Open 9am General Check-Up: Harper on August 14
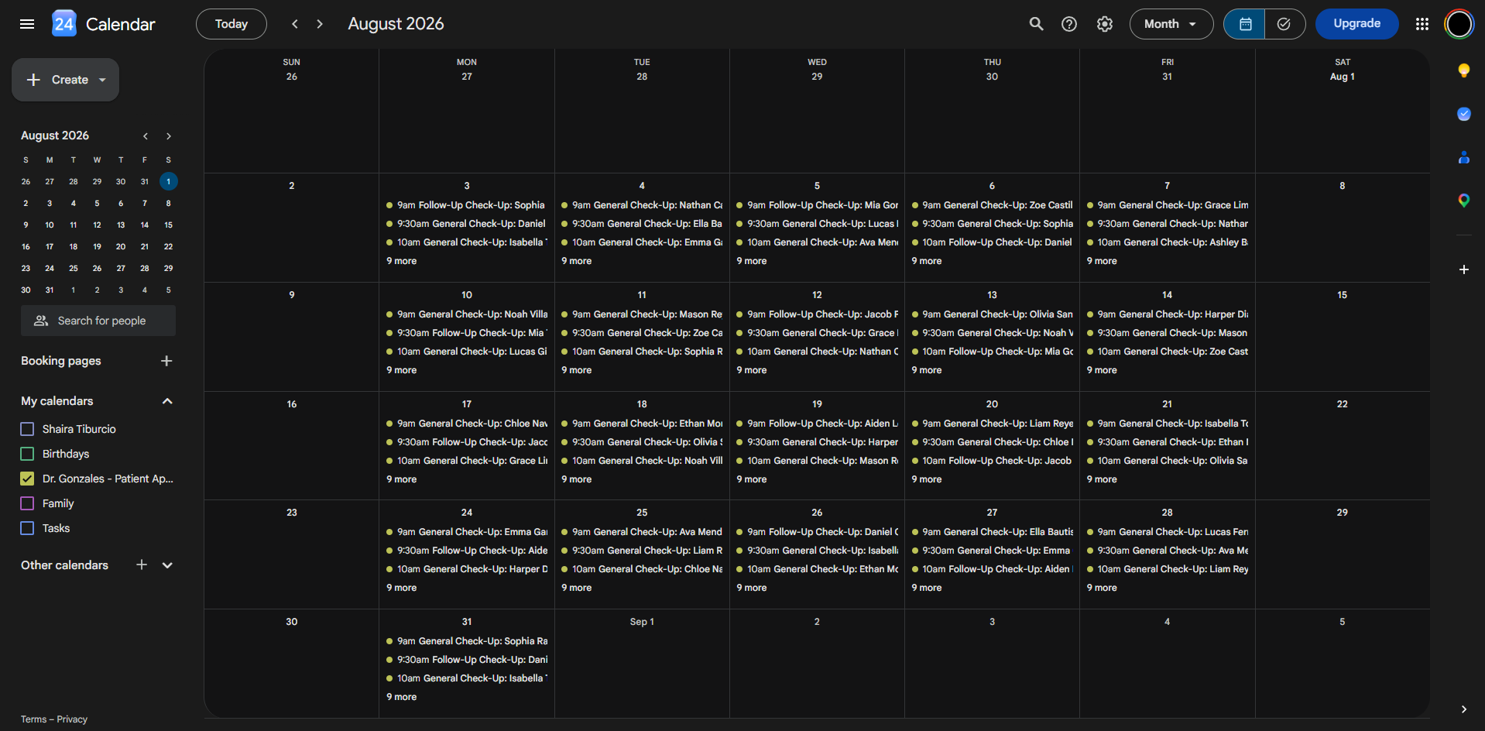Image resolution: width=1485 pixels, height=731 pixels. (1167, 314)
